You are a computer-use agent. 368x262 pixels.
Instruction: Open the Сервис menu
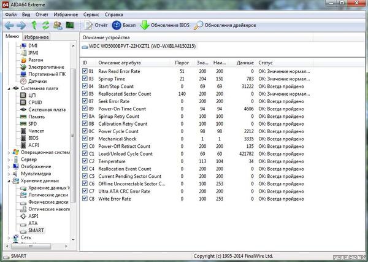91,15
